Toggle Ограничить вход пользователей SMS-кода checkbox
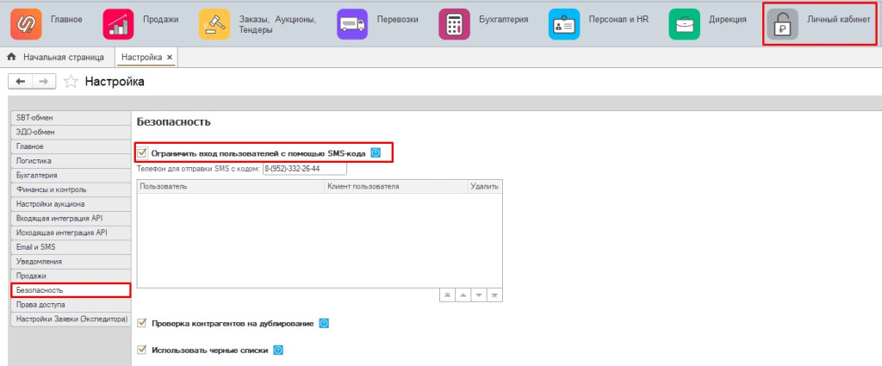Viewport: 882px width, 366px height. tap(142, 152)
